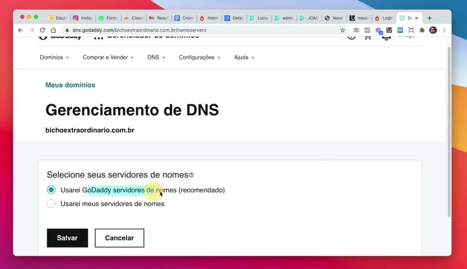The height and width of the screenshot is (269, 467).
Task: Click the Cancelar button
Action: [119, 238]
